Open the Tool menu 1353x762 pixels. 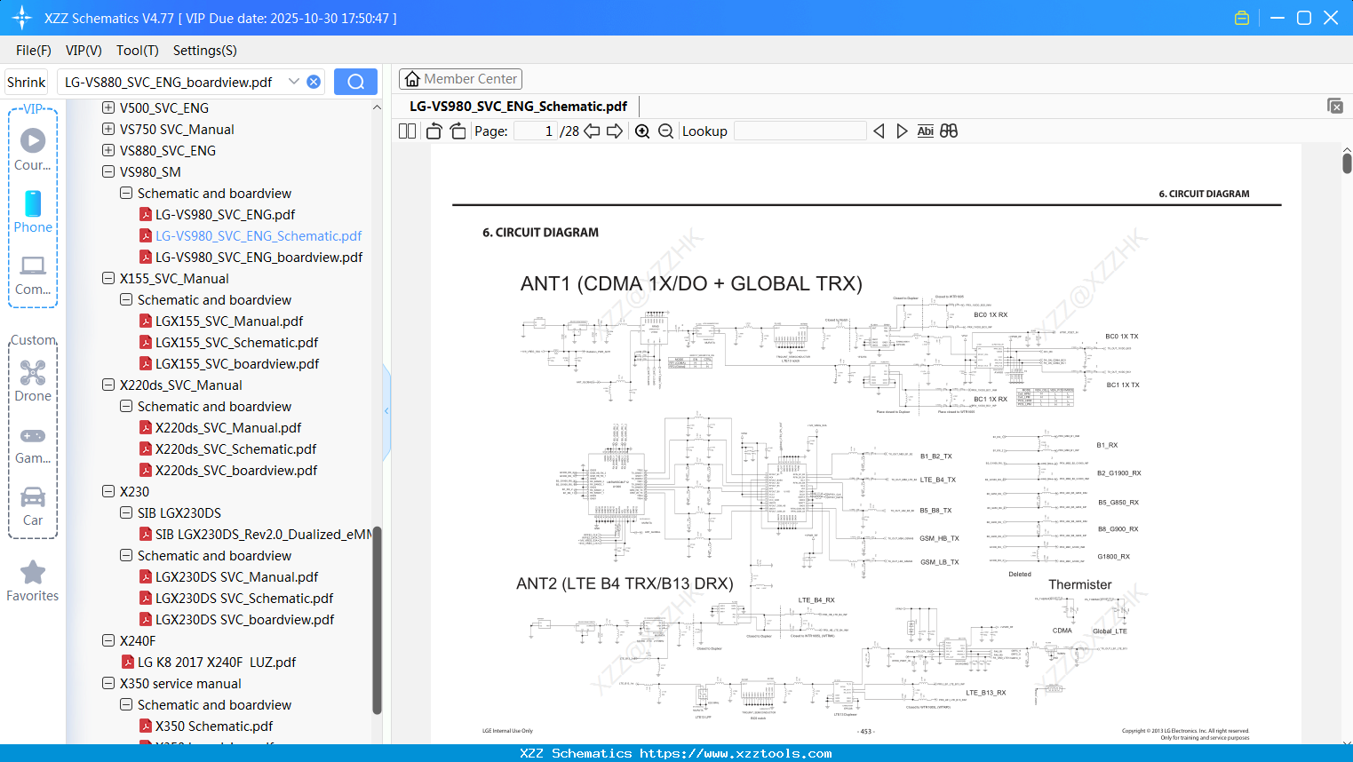pyautogui.click(x=137, y=51)
